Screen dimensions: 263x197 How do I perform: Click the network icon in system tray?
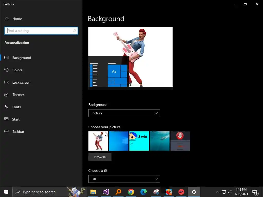coord(224,192)
